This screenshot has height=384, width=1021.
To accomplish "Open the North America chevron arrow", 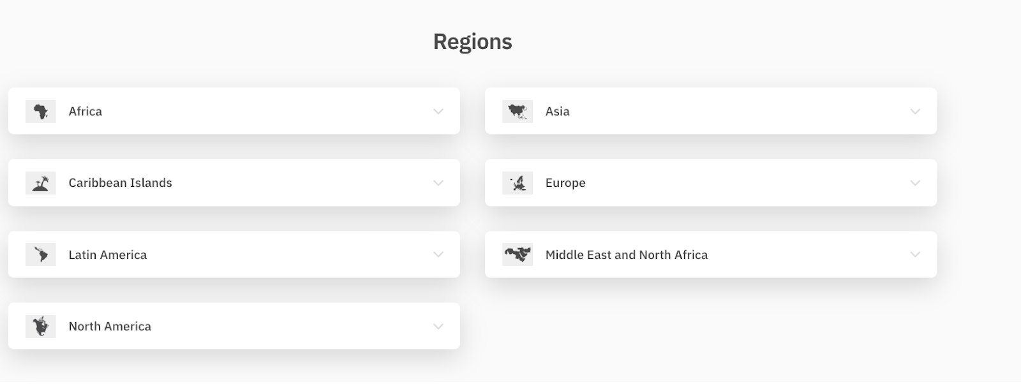I will coord(438,327).
